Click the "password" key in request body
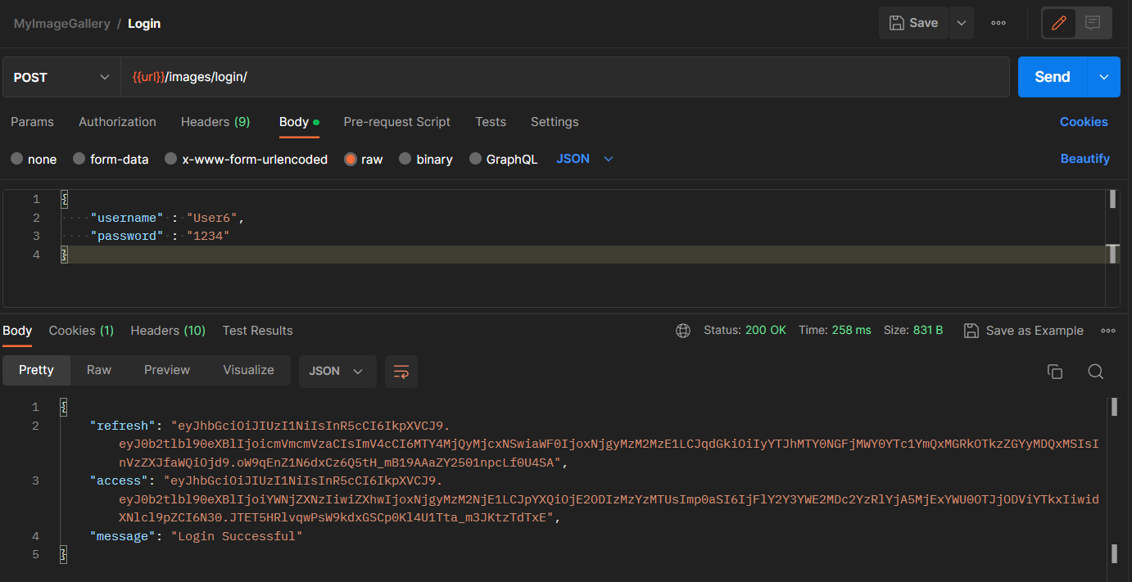The image size is (1132, 582). tap(127, 236)
